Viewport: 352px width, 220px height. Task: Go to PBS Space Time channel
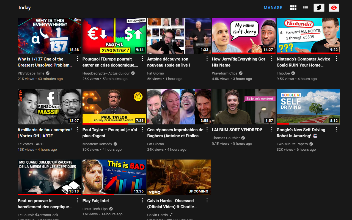pos(31,73)
